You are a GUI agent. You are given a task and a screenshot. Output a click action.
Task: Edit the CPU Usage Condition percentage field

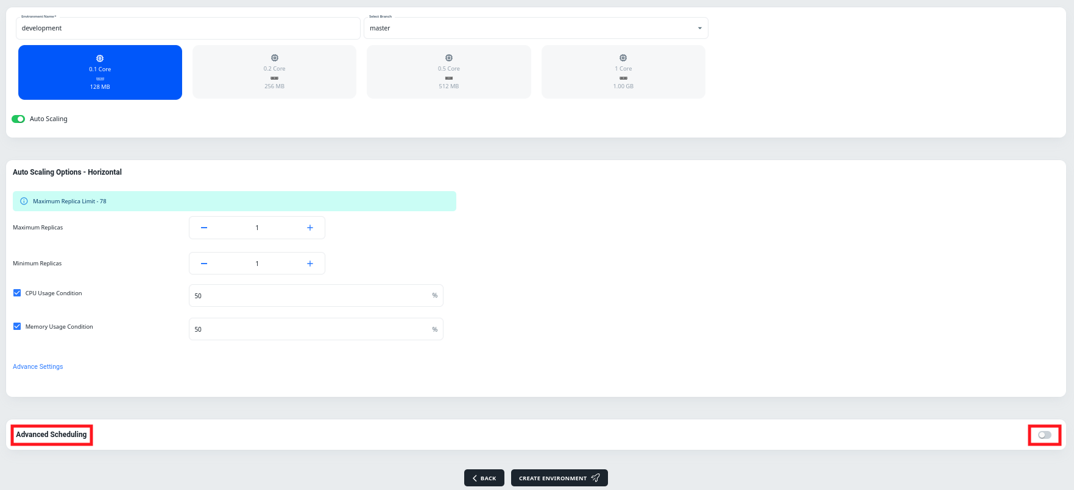click(316, 295)
